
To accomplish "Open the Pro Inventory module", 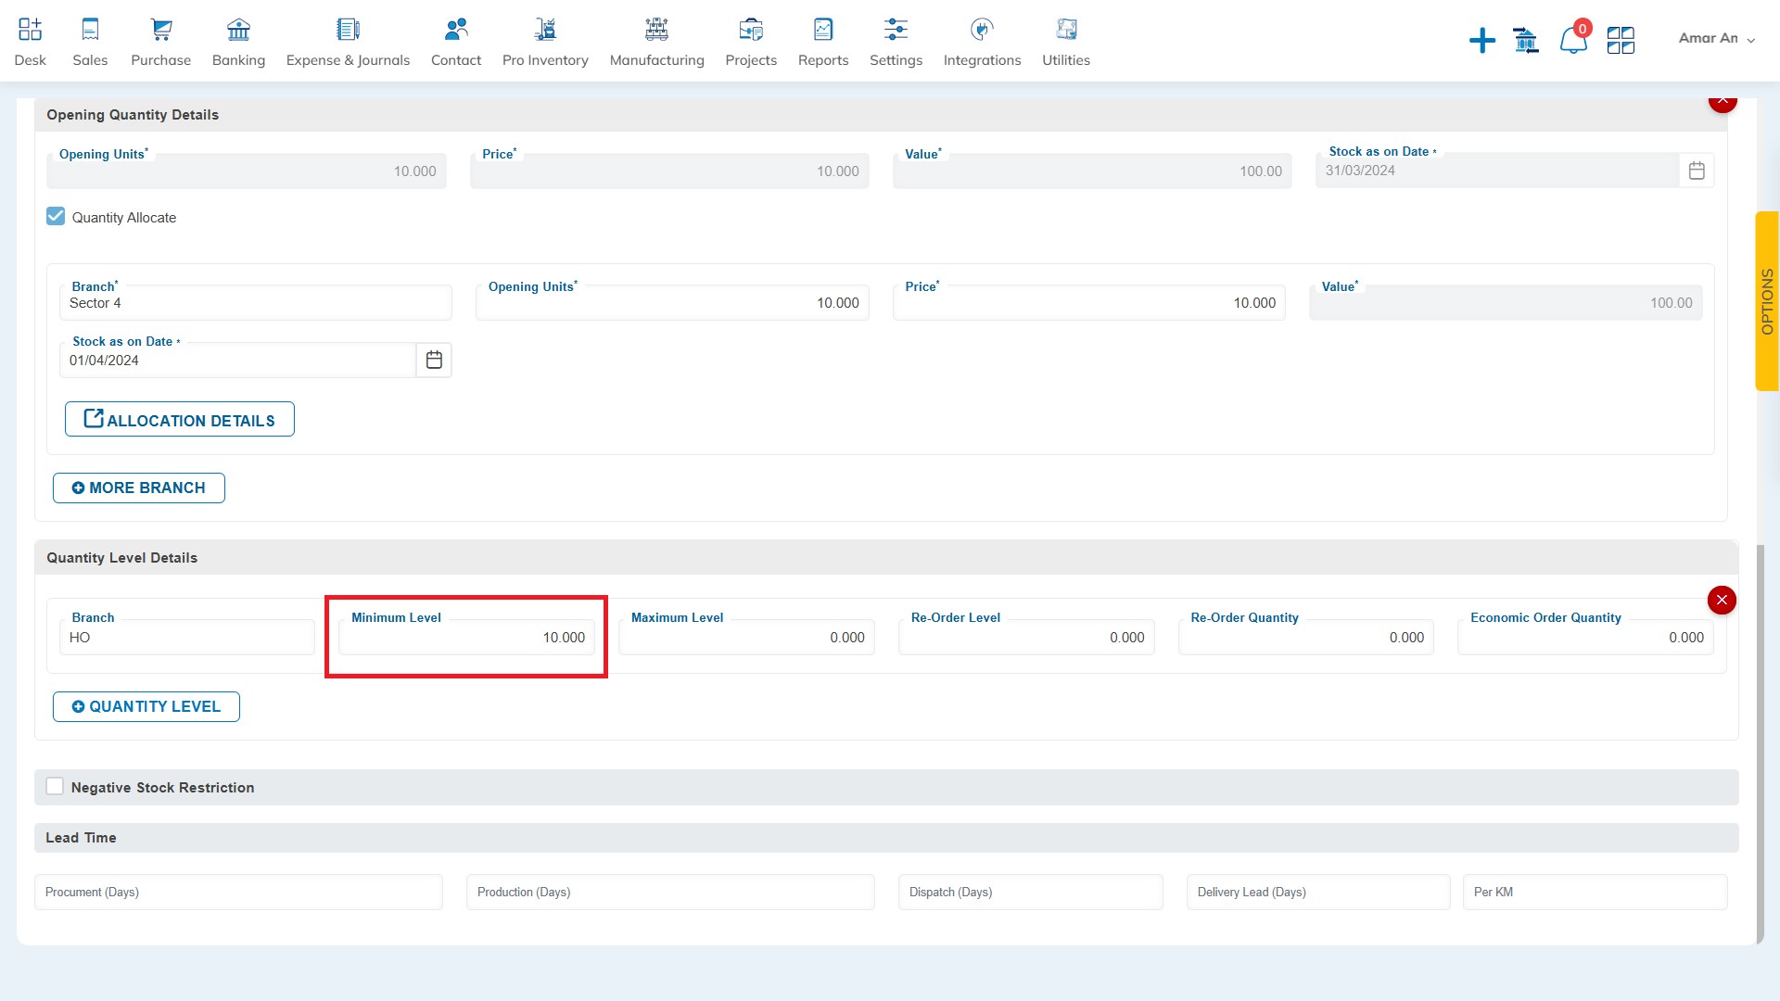I will pos(545,41).
